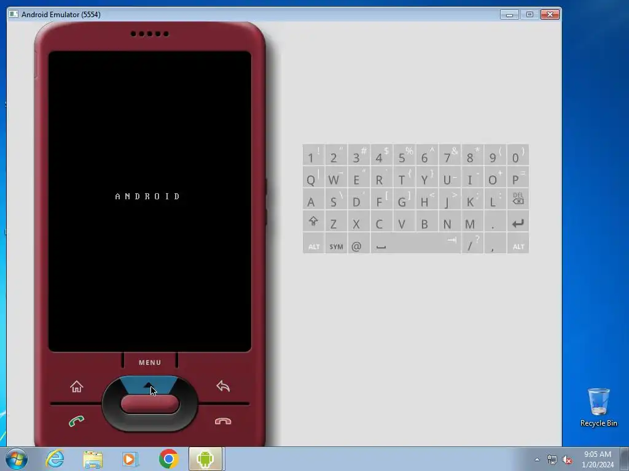
Task: Click the right ALT key
Action: click(518, 244)
